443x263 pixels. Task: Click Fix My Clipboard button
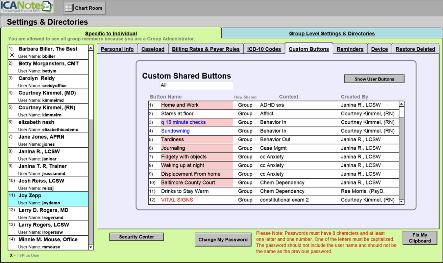pos(420,238)
